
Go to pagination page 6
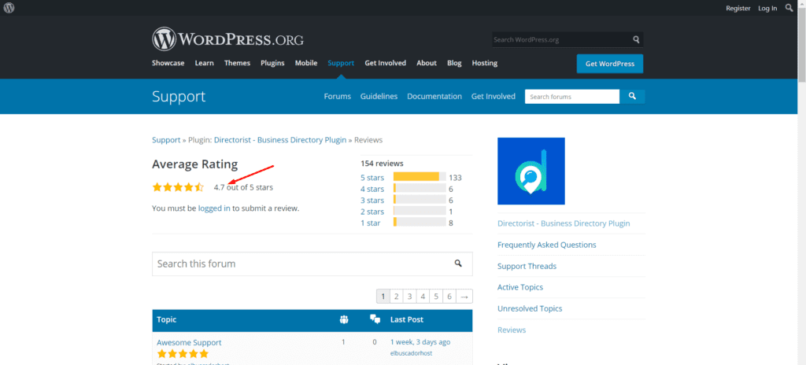click(x=449, y=297)
